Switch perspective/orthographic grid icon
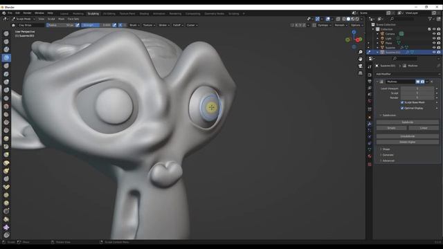 click(x=360, y=73)
